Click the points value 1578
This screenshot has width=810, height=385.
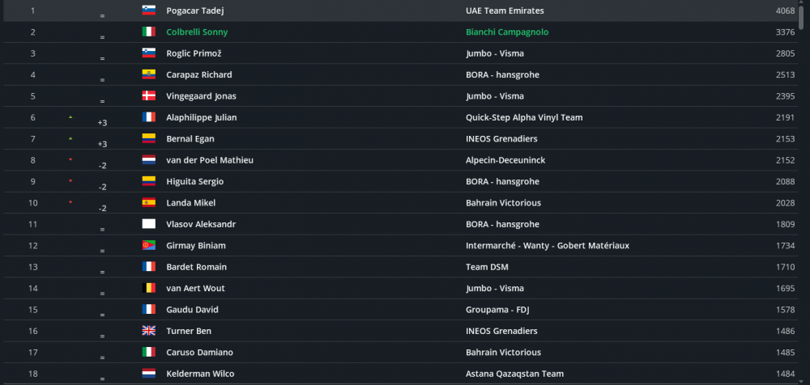click(x=785, y=309)
